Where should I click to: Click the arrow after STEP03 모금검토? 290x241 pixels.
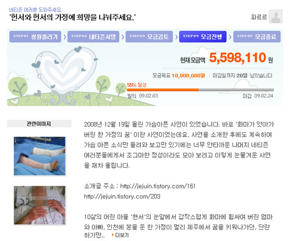pyautogui.click(x=176, y=37)
